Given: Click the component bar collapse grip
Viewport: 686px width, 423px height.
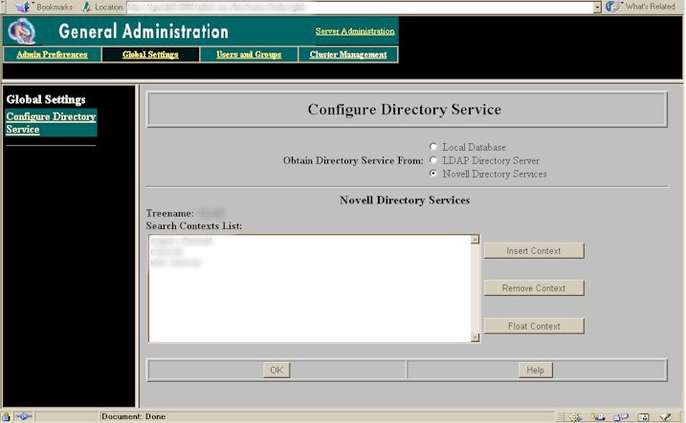Looking at the screenshot, I should [560, 417].
